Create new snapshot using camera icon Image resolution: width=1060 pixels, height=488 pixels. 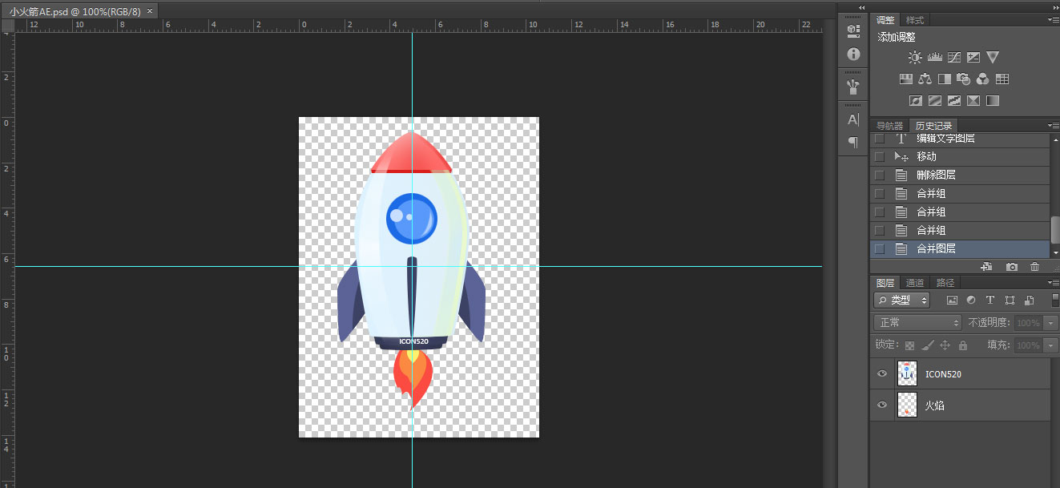pos(1012,267)
